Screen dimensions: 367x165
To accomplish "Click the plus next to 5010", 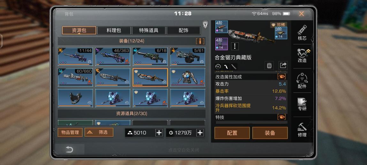I will pyautogui.click(x=159, y=133).
